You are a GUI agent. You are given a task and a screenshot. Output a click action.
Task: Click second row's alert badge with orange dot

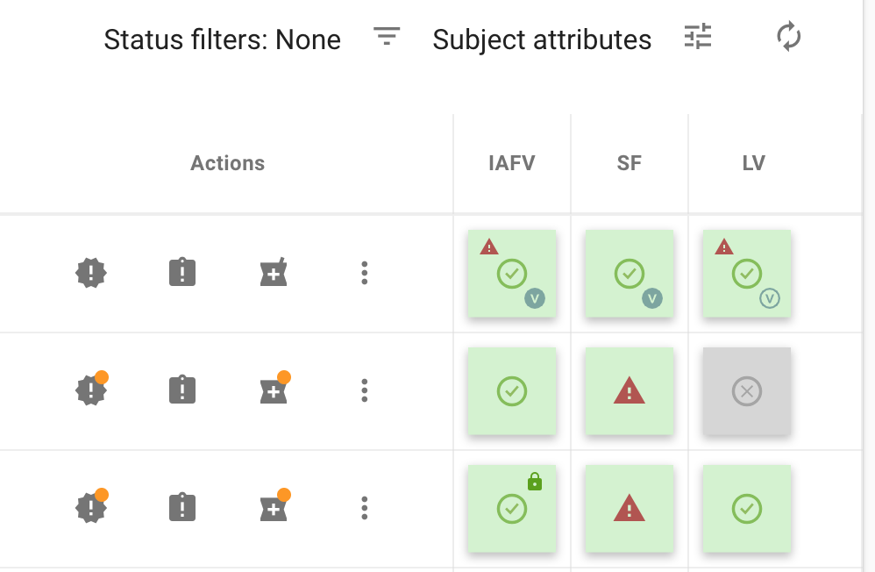91,390
